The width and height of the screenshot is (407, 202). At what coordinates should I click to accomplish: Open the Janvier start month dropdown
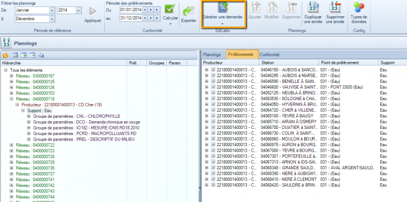[52, 10]
